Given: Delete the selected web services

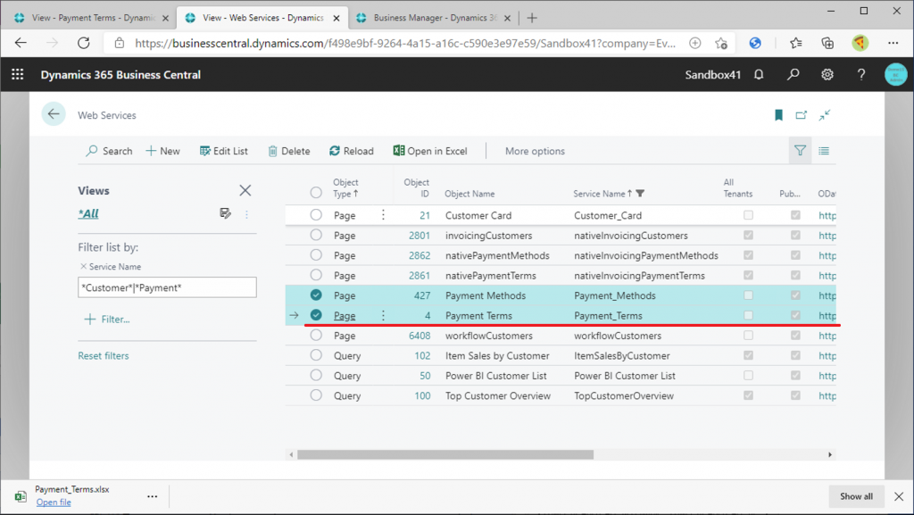Looking at the screenshot, I should (x=289, y=151).
